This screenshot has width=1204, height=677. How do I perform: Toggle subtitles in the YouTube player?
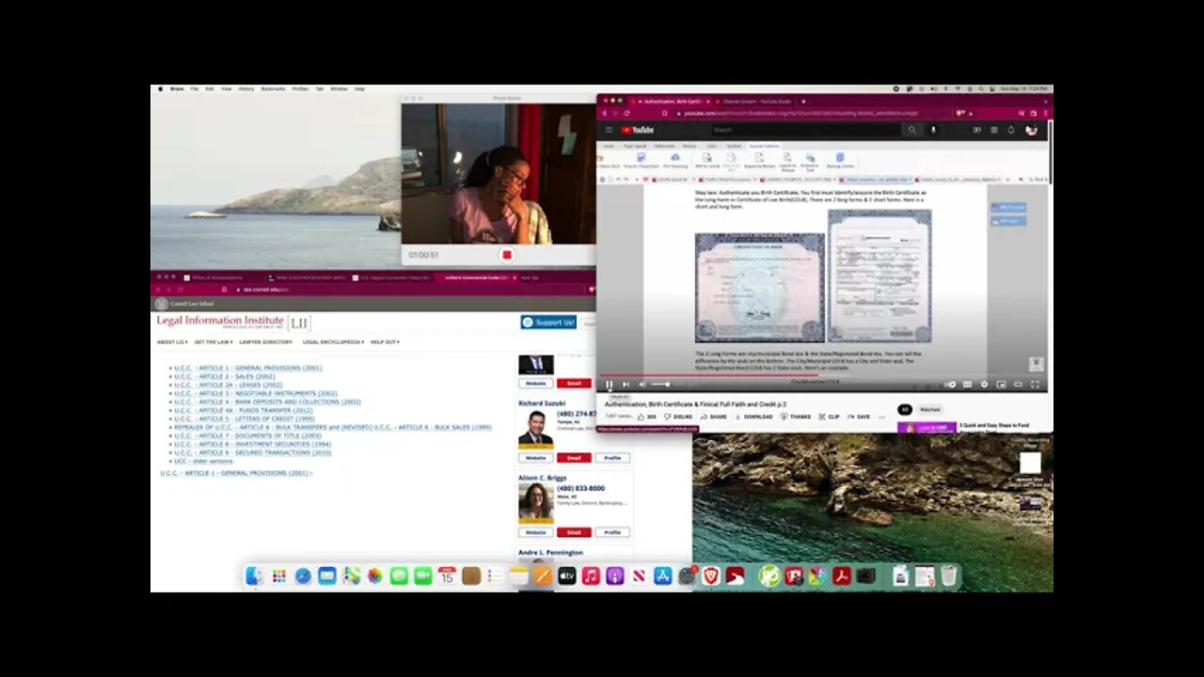click(967, 384)
